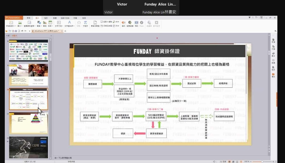This screenshot has height=163, width=285.
Task: Close the AliceDemo PPT document tab
Action: (x=62, y=31)
